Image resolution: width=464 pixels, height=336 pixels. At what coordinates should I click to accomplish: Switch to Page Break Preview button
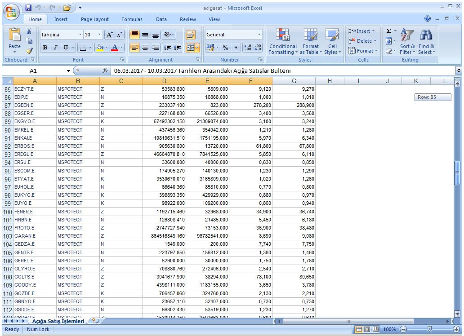point(375,329)
